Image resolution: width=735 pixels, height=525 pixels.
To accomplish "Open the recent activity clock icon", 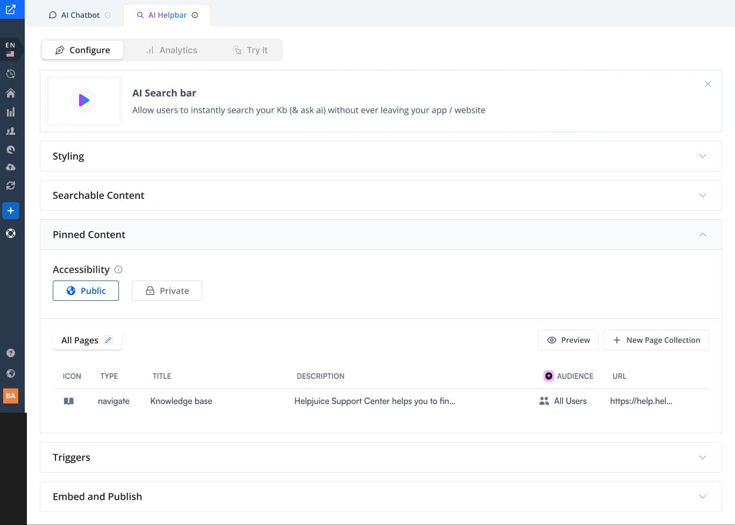I will point(10,74).
